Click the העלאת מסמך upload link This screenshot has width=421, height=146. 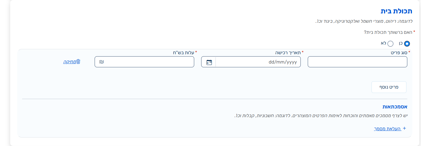(388, 129)
